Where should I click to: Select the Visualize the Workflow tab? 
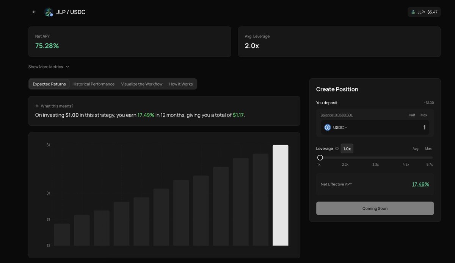(142, 84)
